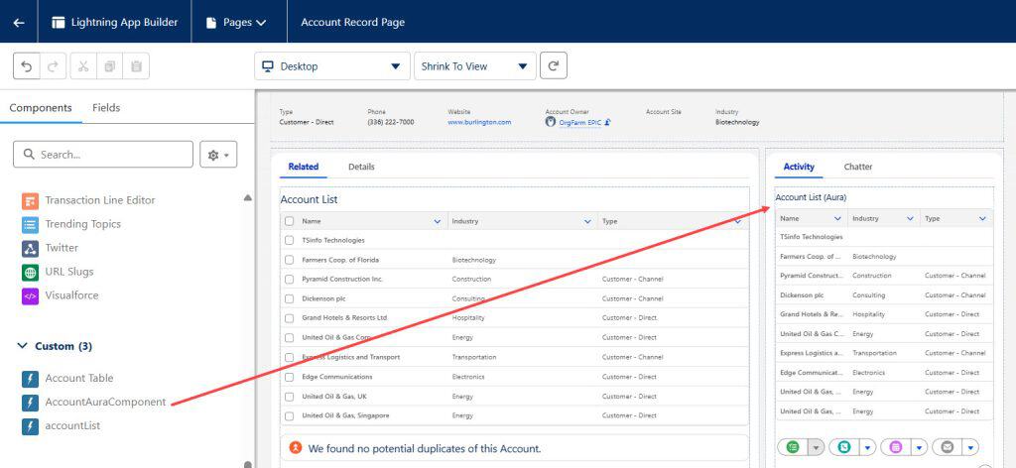The width and height of the screenshot is (1016, 468).
Task: Switch to the Components tab
Action: (x=41, y=108)
